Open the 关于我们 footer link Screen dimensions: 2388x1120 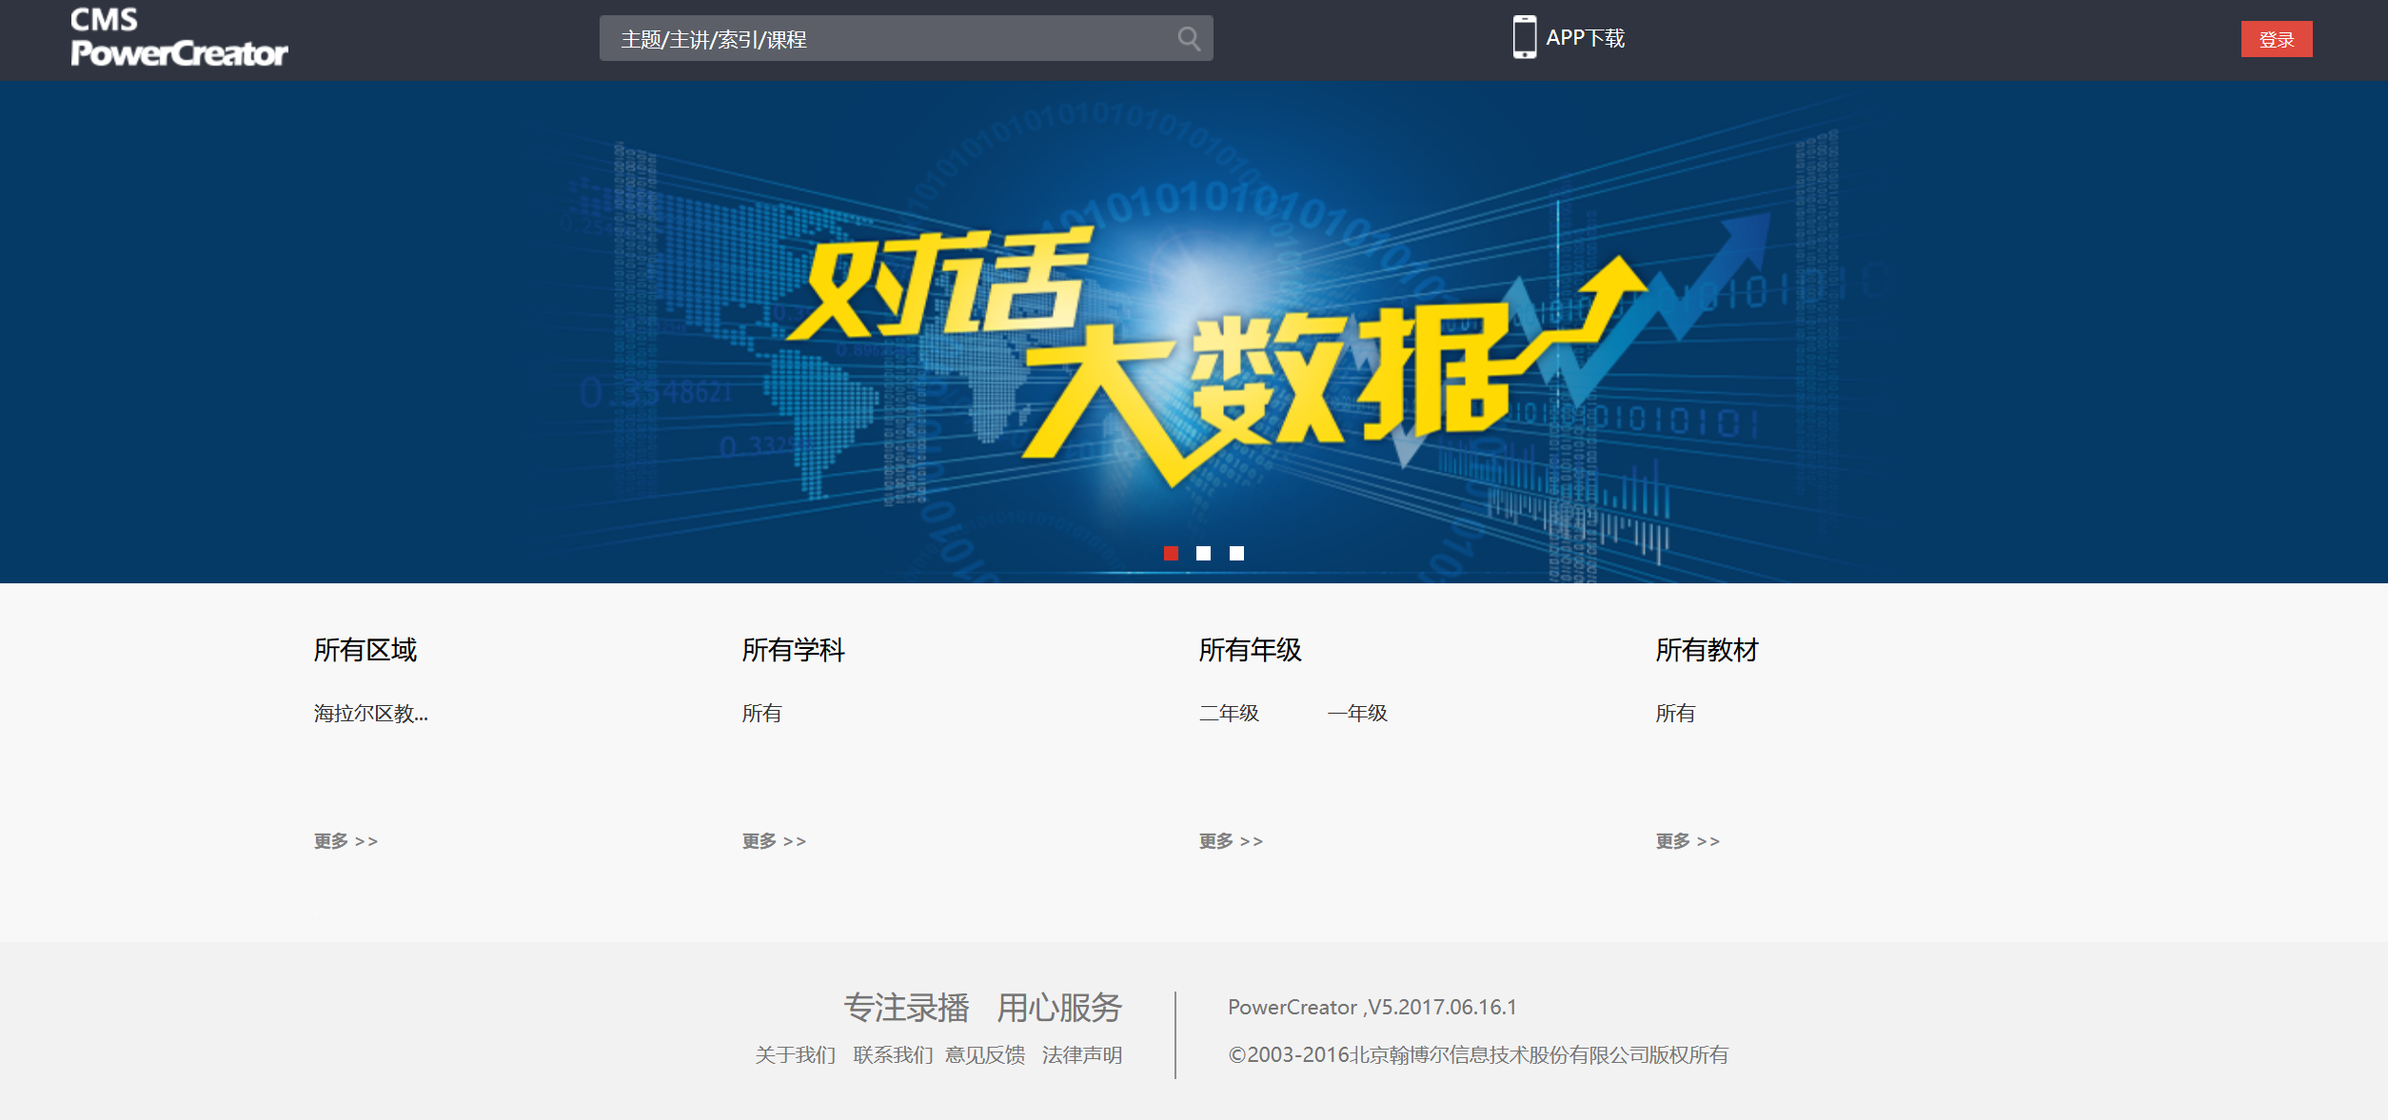tap(795, 1054)
